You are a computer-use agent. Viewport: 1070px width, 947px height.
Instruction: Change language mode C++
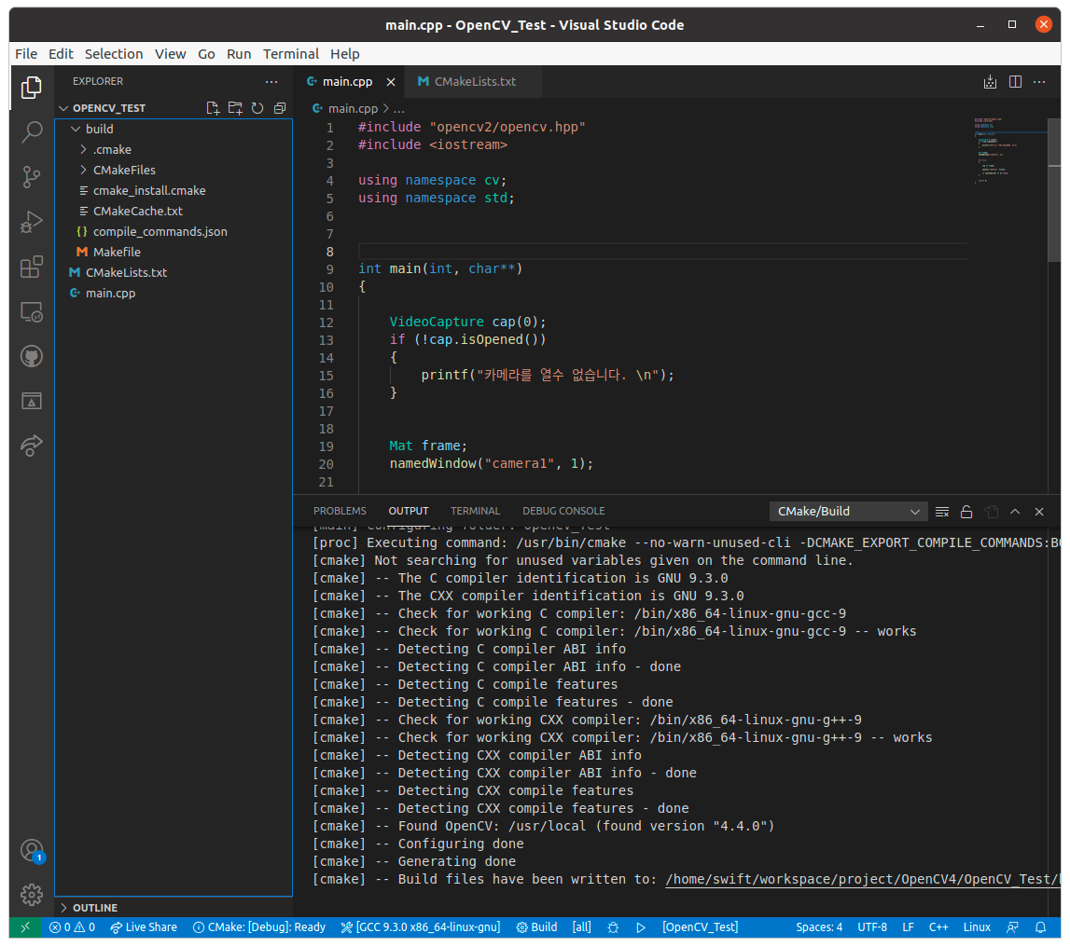click(938, 927)
